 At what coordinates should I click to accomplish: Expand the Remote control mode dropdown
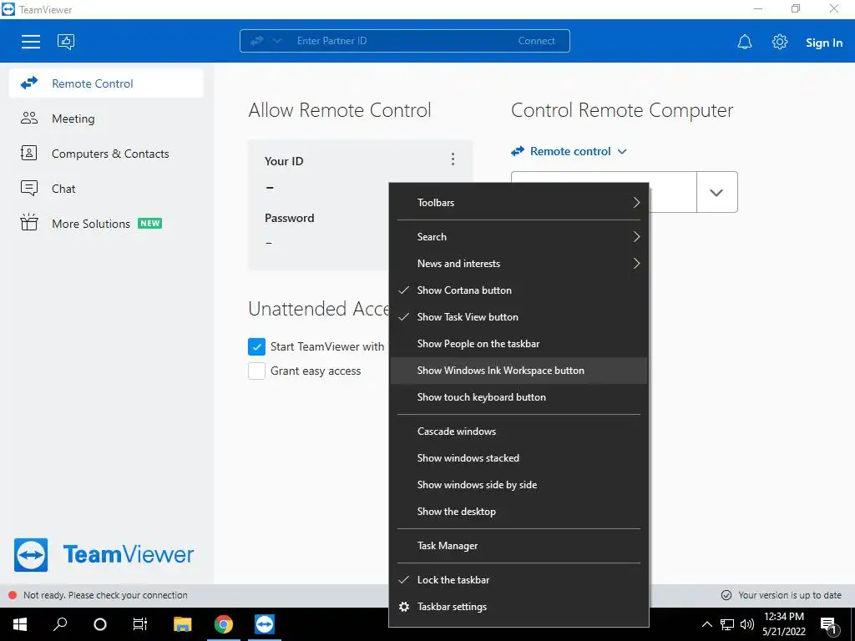[x=569, y=152]
